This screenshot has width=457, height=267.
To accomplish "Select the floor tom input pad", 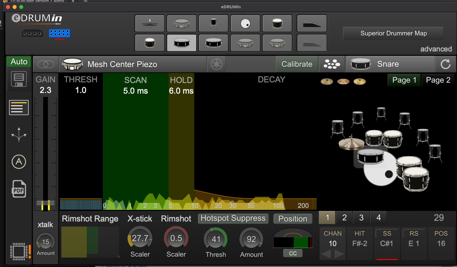I will pos(214,24).
